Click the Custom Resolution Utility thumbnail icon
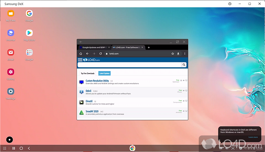Screen dimensions: 265x152 [x=81, y=82]
